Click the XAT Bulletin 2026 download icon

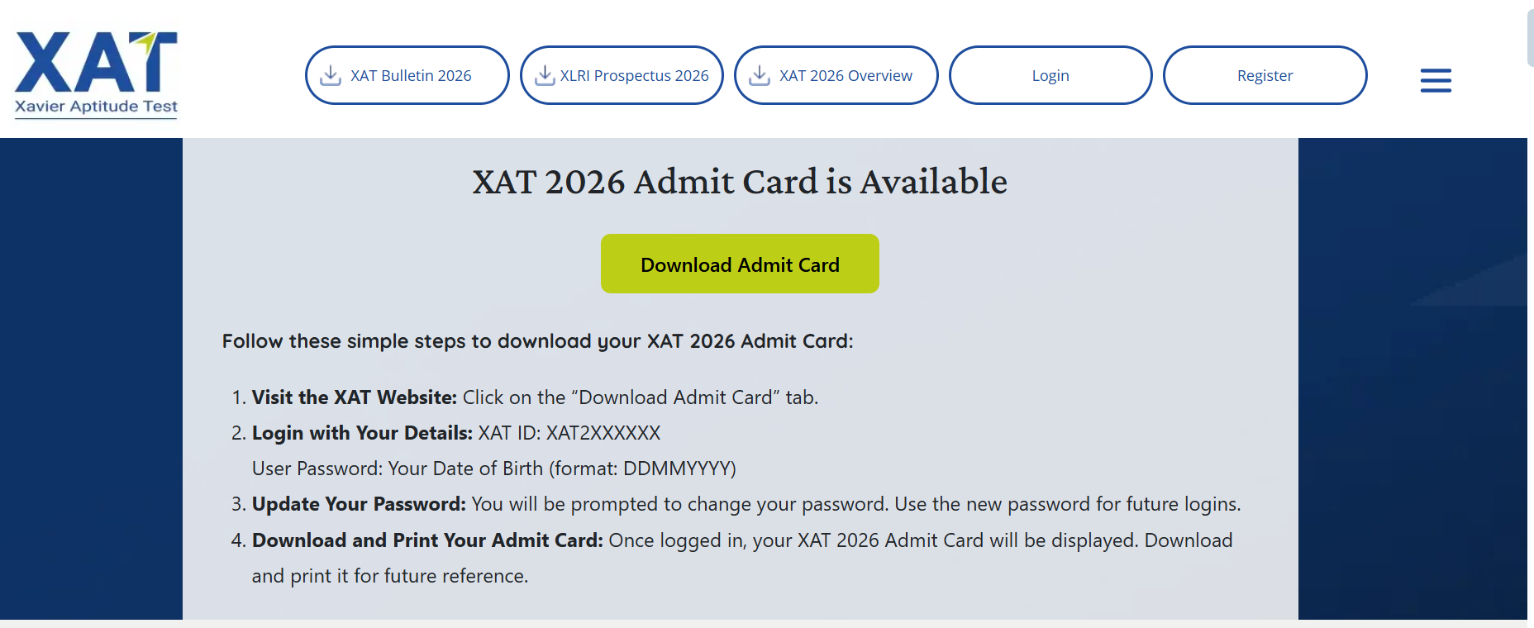tap(331, 75)
